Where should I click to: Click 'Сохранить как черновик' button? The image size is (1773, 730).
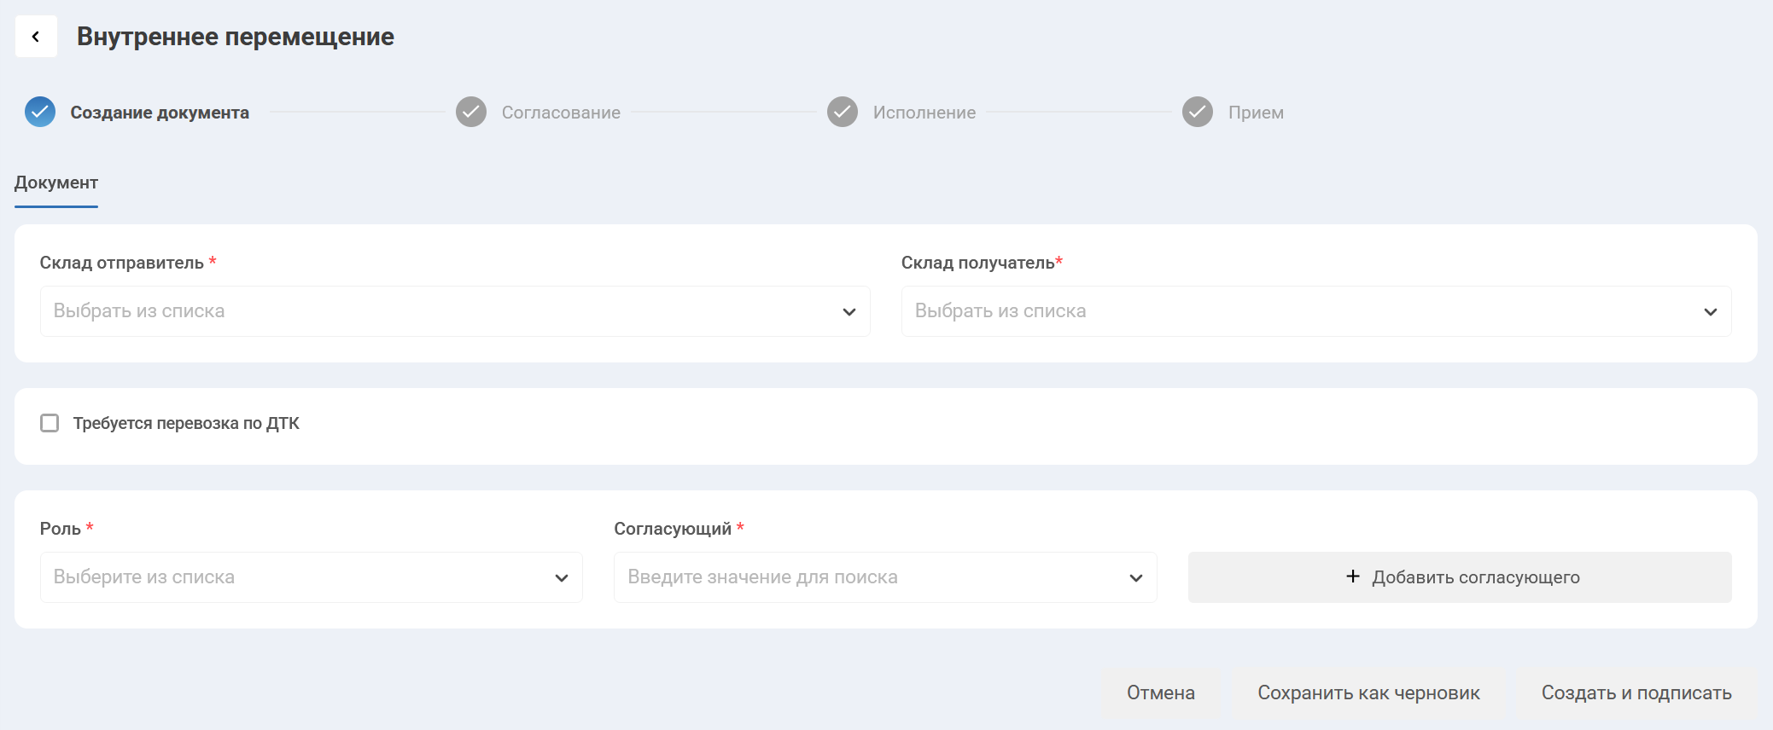[1368, 692]
